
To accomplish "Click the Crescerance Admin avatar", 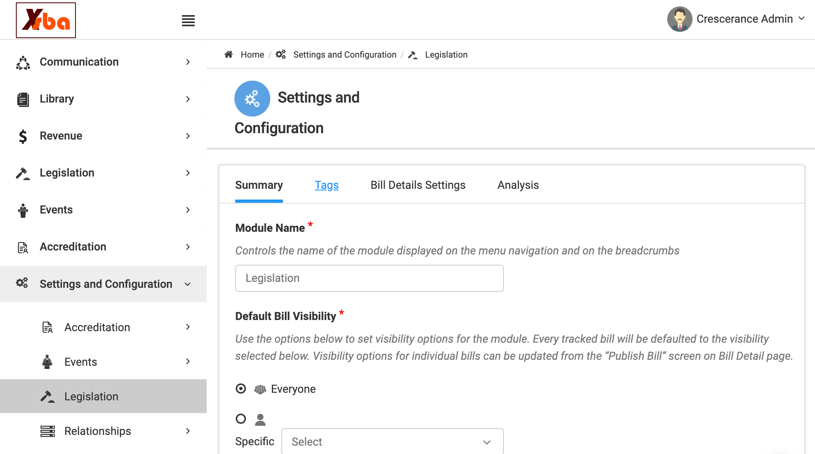I will (679, 19).
